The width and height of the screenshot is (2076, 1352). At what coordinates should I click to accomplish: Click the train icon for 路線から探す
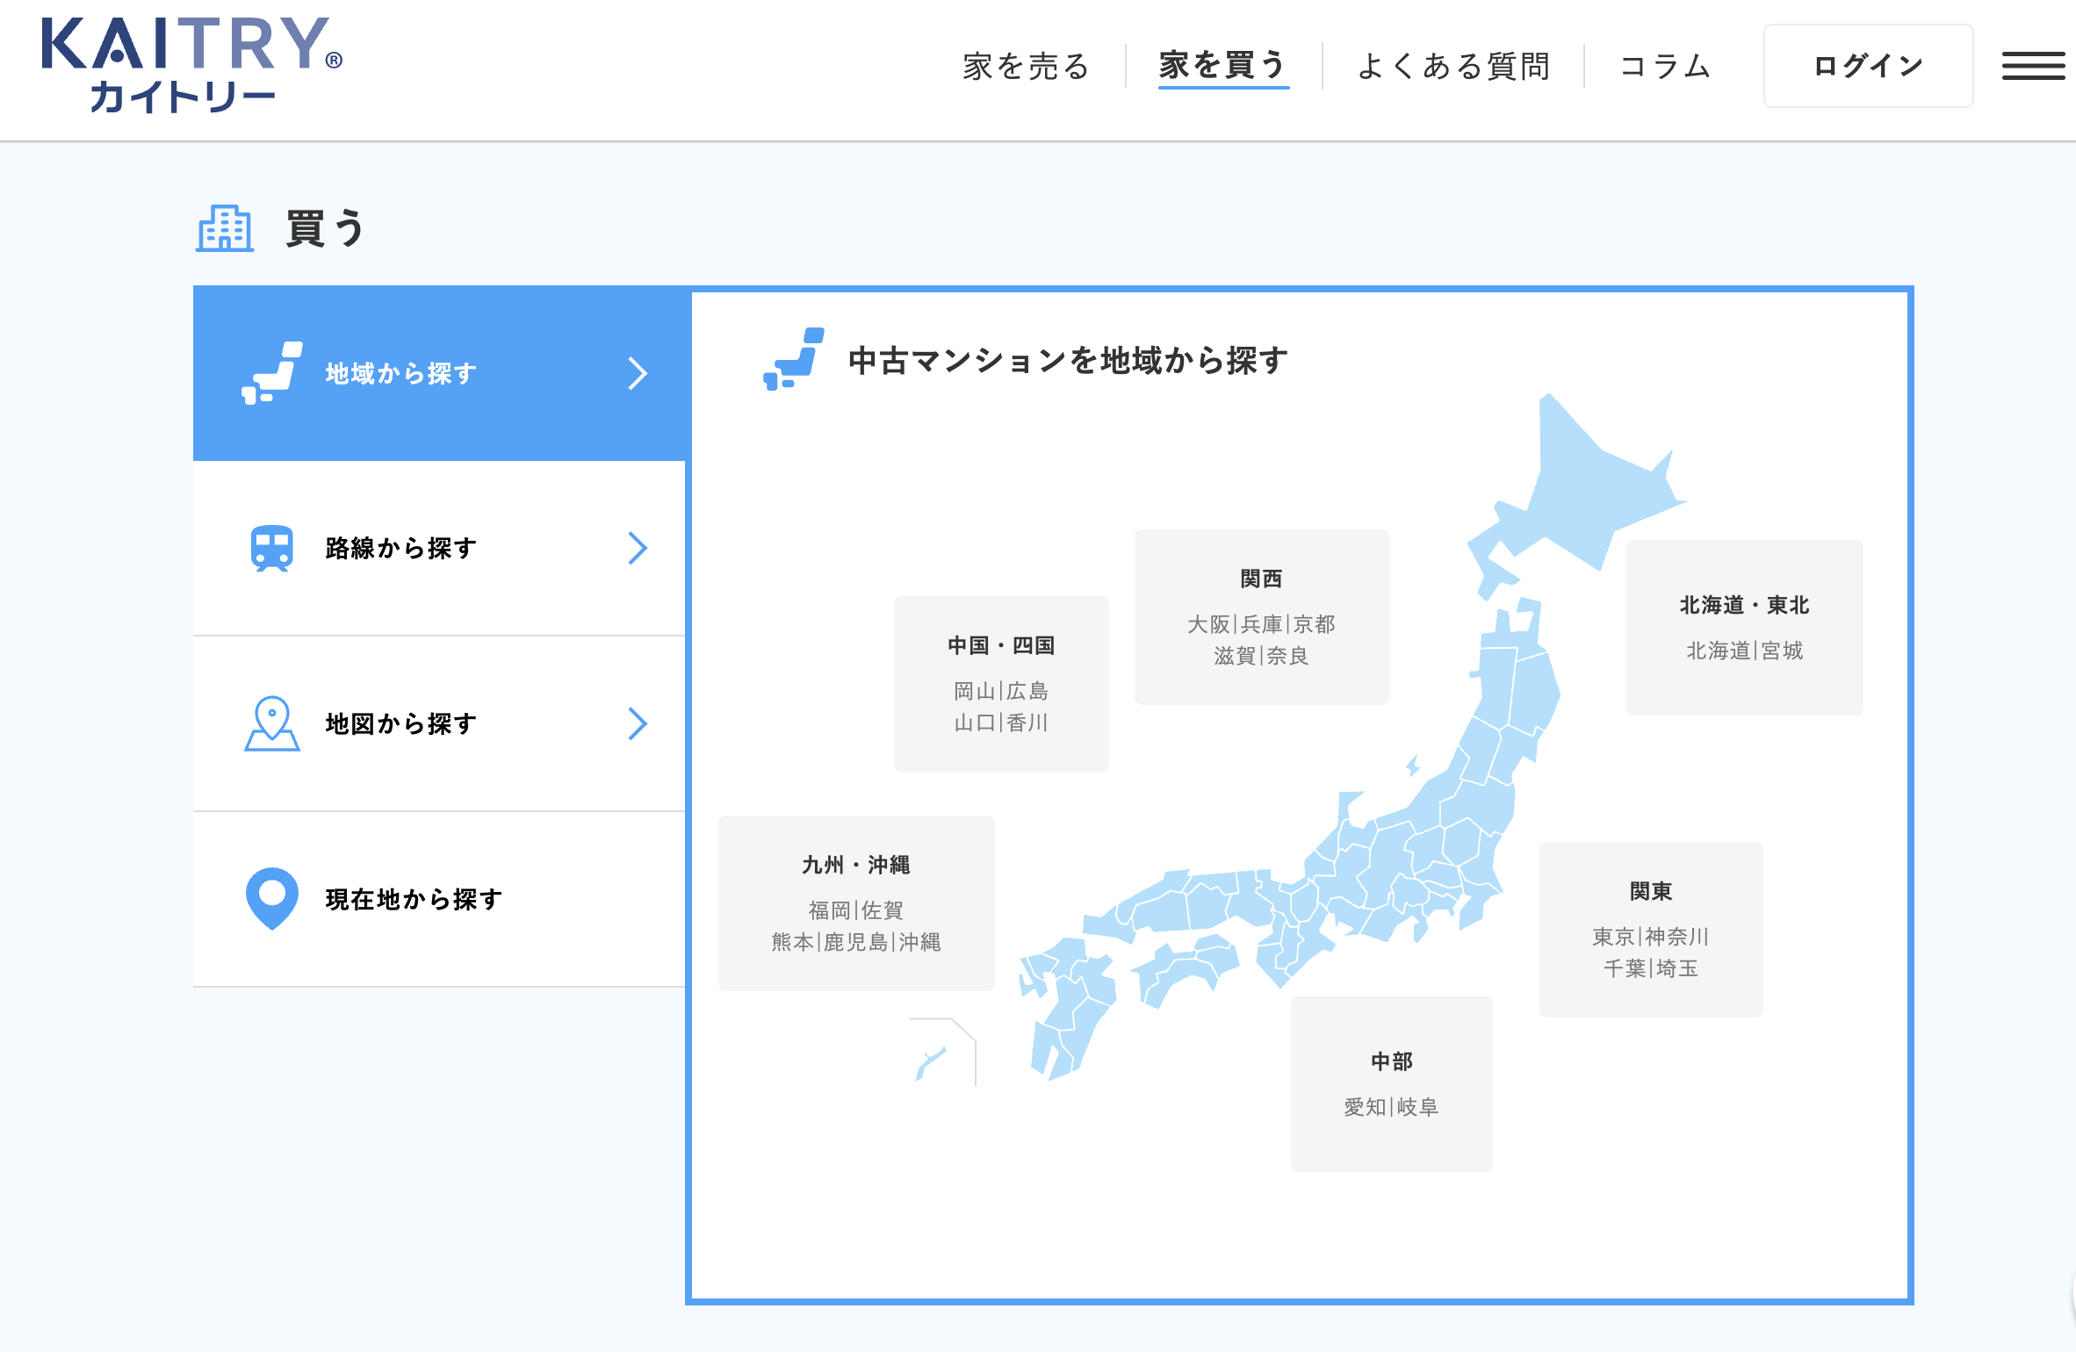(270, 548)
